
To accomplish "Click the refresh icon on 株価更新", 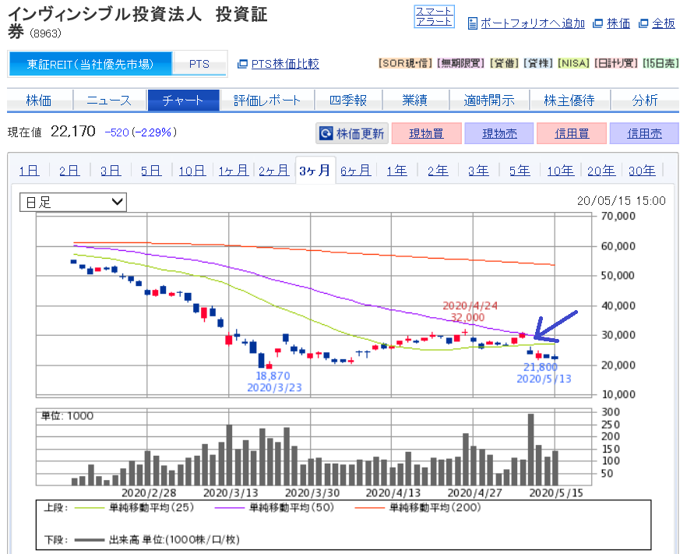I will coord(326,133).
